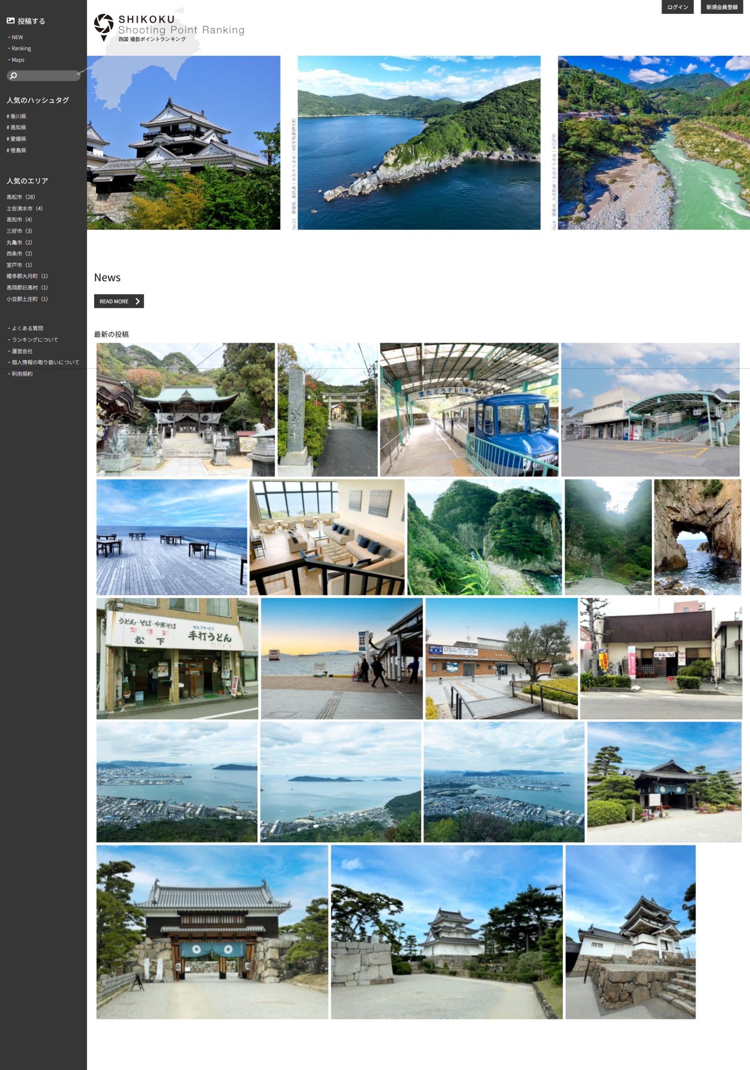Open the Maps menu item
The width and height of the screenshot is (750, 1070).
click(x=18, y=60)
